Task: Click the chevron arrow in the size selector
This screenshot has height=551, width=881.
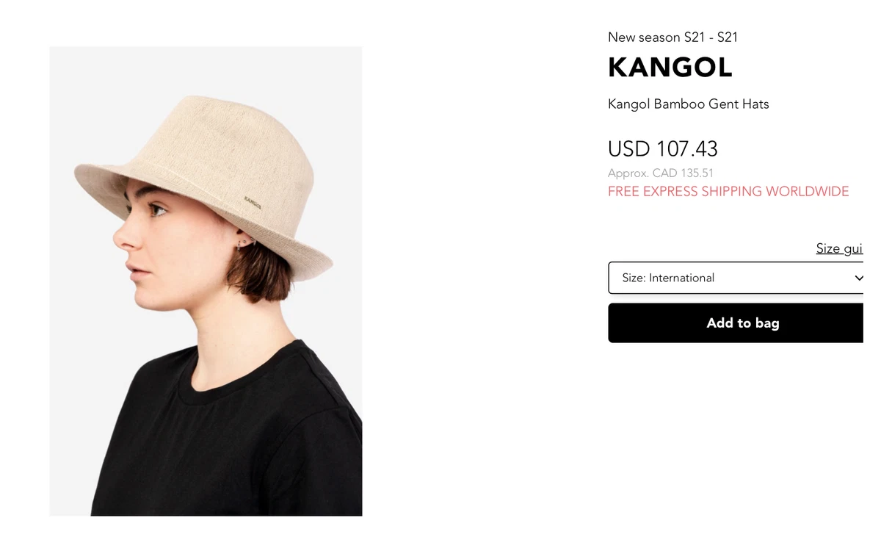Action: [858, 278]
